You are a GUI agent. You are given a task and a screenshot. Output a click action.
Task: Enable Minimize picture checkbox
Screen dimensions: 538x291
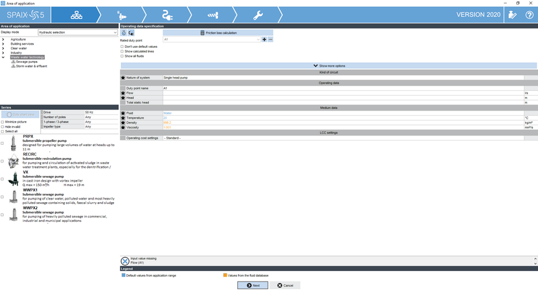(x=2, y=122)
